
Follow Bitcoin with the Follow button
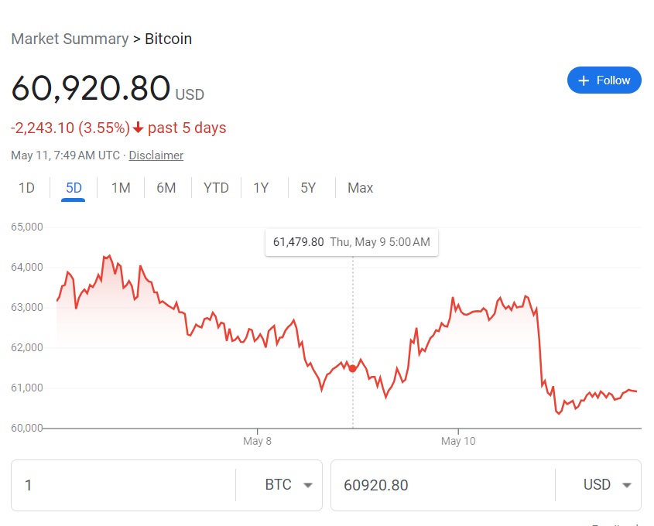click(604, 80)
